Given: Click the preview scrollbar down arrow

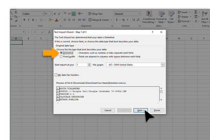Looking at the screenshot, I should [x=161, y=100].
